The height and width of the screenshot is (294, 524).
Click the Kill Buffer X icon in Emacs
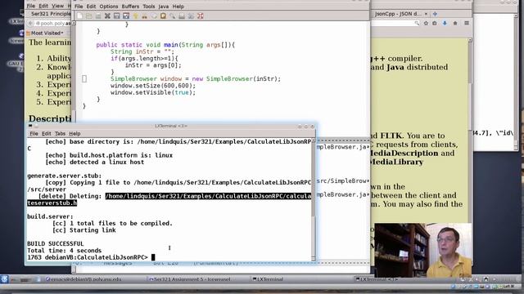[107, 16]
